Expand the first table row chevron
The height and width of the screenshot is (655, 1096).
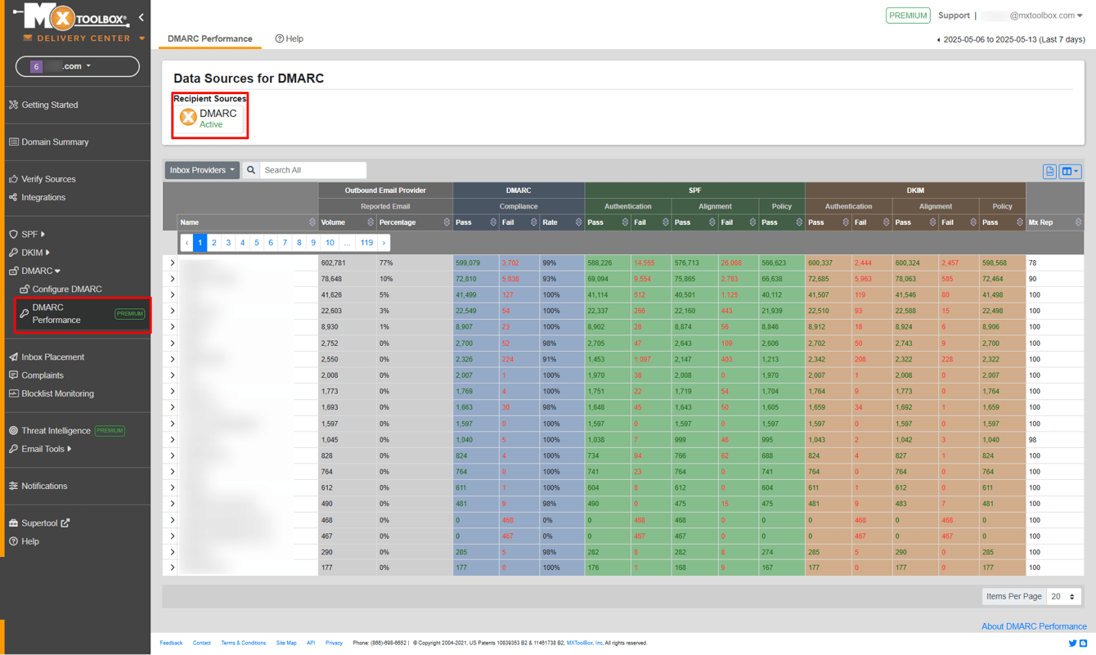click(x=172, y=262)
